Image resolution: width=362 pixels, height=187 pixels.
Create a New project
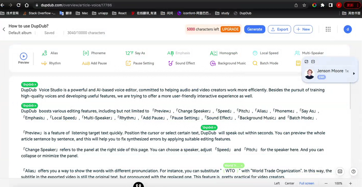[x=303, y=29]
